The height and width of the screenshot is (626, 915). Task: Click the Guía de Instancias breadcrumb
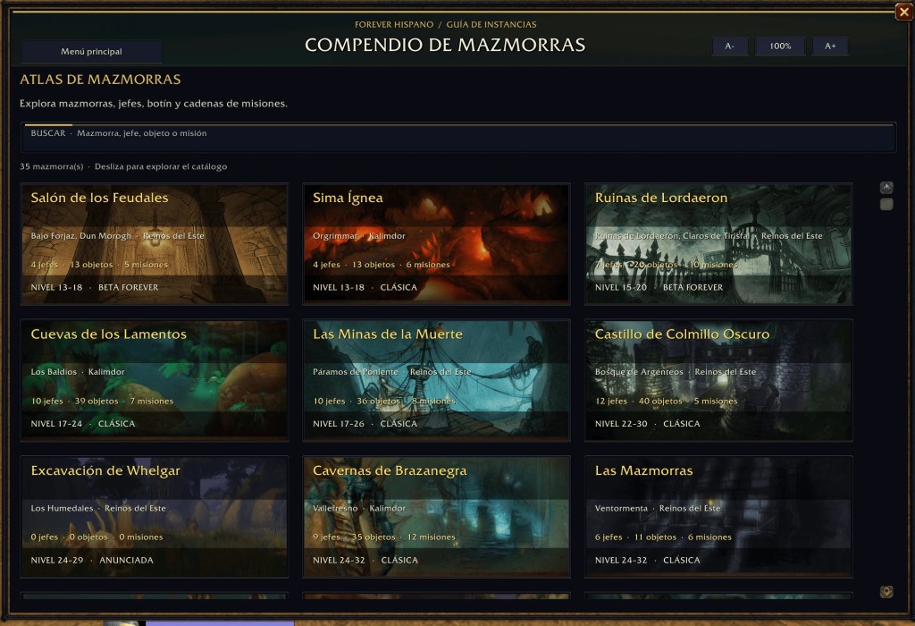click(x=491, y=24)
